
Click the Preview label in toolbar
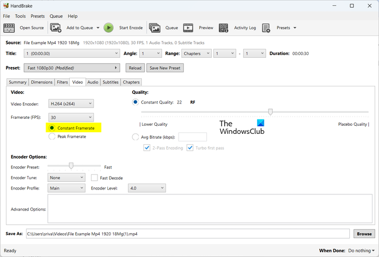(206, 28)
